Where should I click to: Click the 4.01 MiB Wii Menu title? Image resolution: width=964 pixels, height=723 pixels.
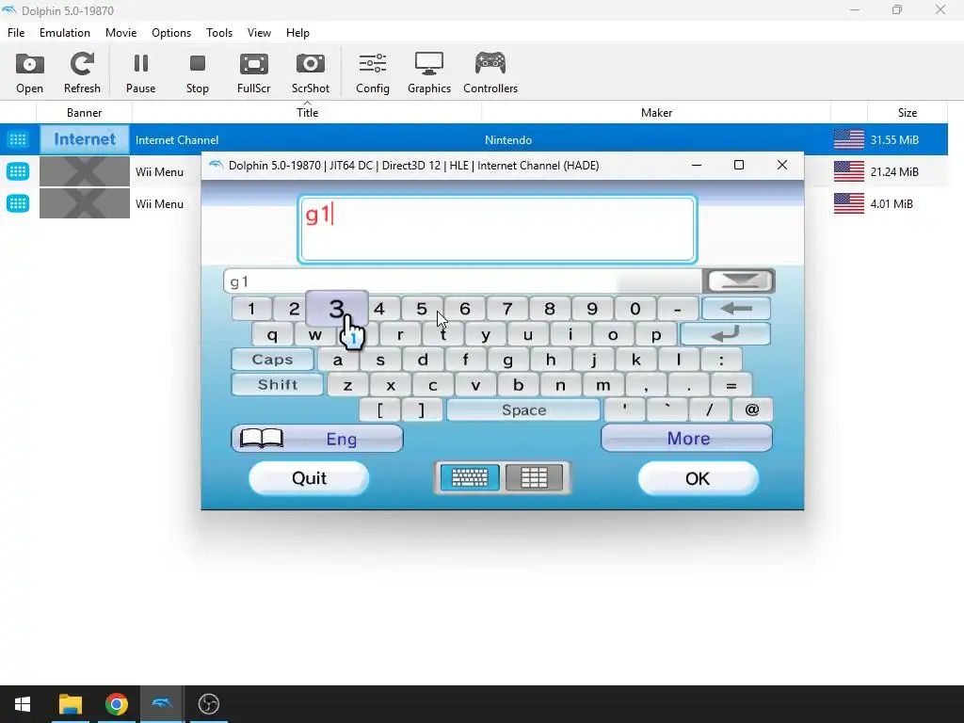tap(159, 204)
